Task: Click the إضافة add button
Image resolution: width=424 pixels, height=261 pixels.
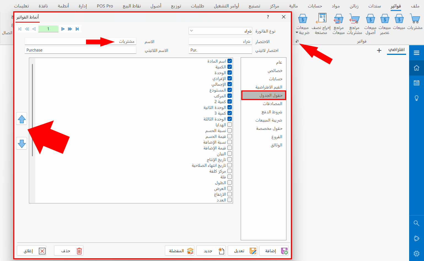Action: point(274,251)
